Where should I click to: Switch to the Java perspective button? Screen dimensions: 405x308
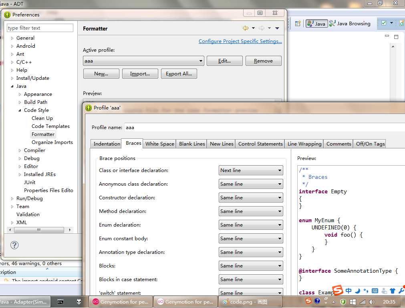tap(316, 24)
